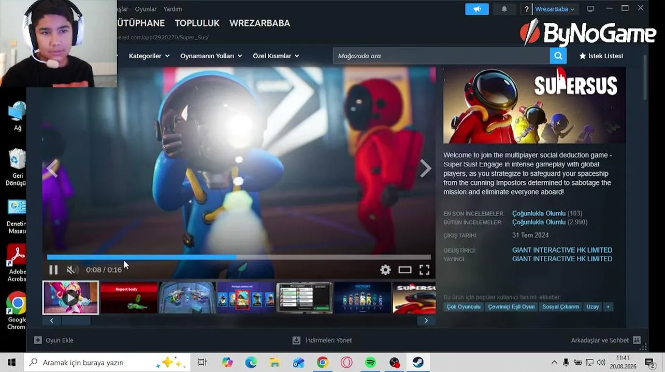Open the Denetim Masası desktop icon
This screenshot has width=665, height=372.
(x=17, y=216)
